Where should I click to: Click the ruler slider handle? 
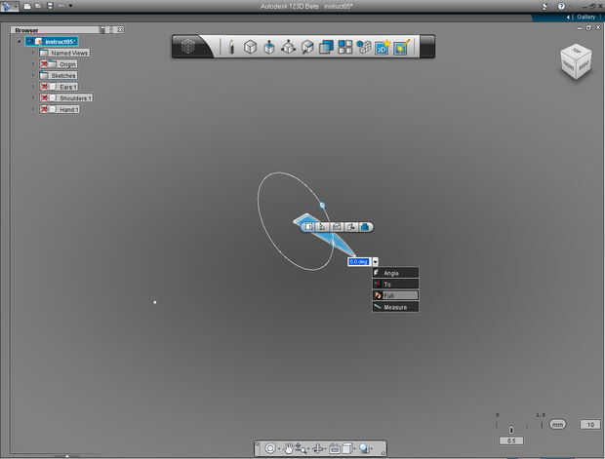(x=511, y=430)
